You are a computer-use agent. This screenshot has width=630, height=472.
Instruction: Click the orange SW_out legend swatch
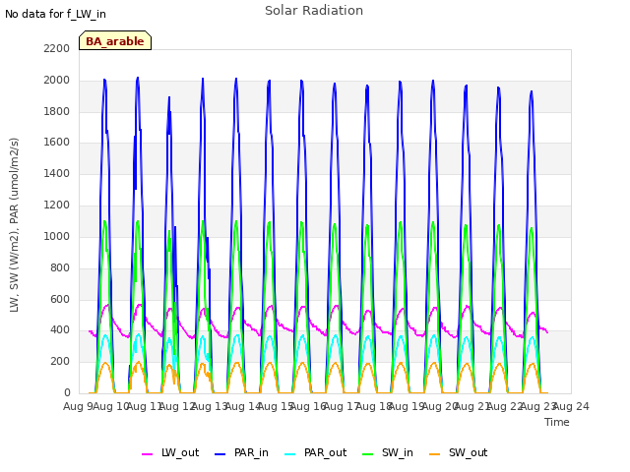tap(435, 454)
